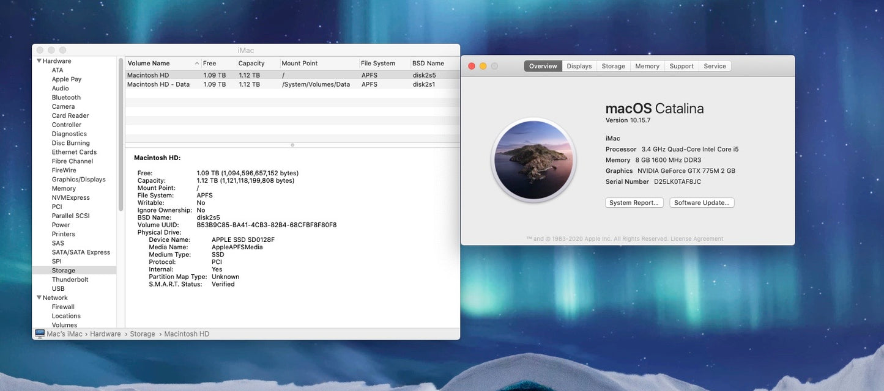Click the System Report button

point(634,202)
